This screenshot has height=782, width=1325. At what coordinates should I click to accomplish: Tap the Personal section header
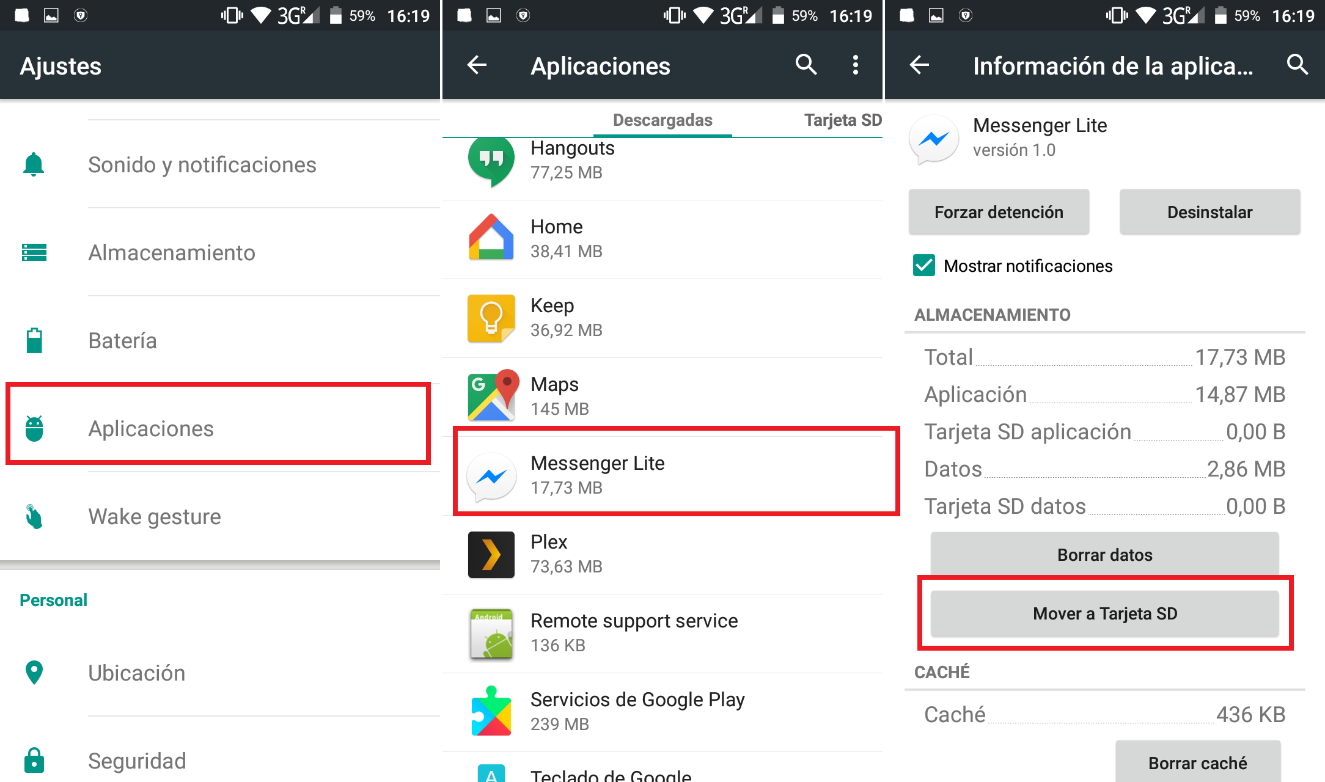point(54,600)
